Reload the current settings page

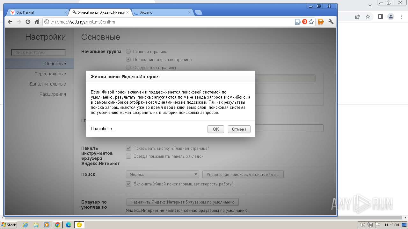tap(28, 22)
